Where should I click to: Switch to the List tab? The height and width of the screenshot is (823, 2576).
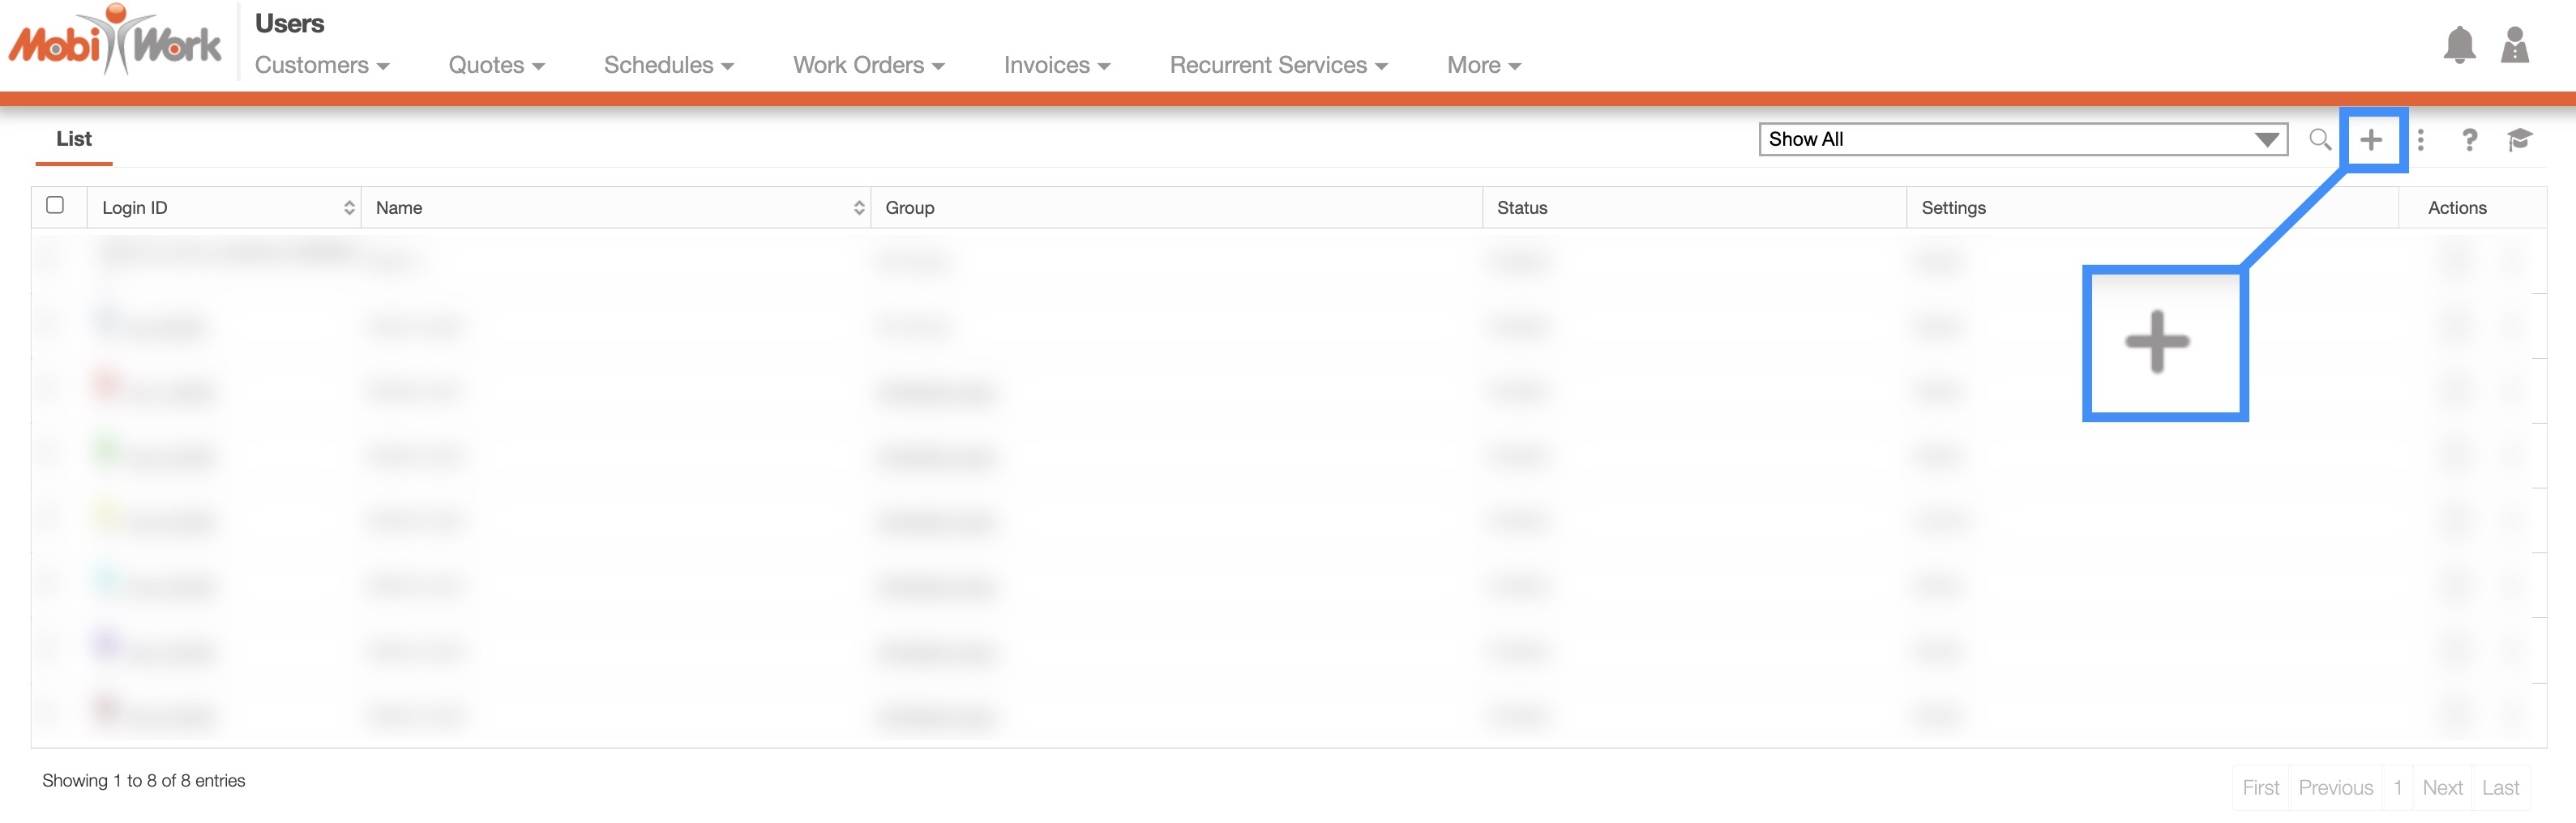pos(74,140)
